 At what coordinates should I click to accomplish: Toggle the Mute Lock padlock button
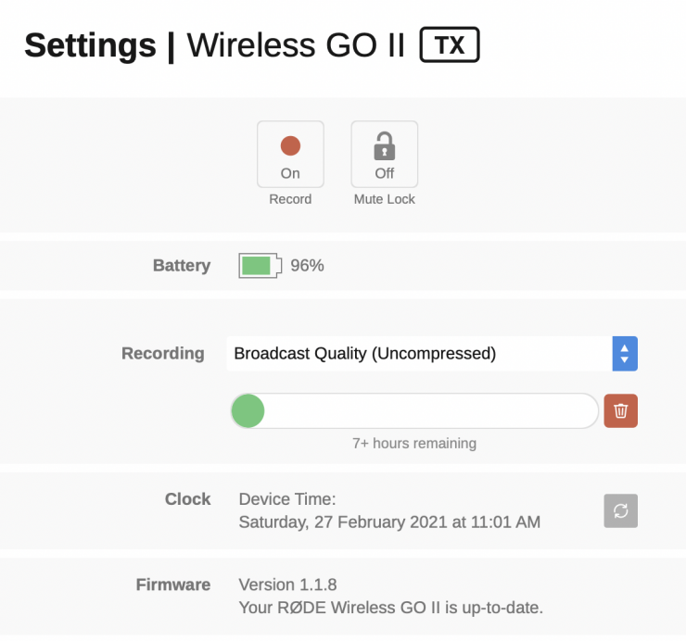(x=384, y=156)
